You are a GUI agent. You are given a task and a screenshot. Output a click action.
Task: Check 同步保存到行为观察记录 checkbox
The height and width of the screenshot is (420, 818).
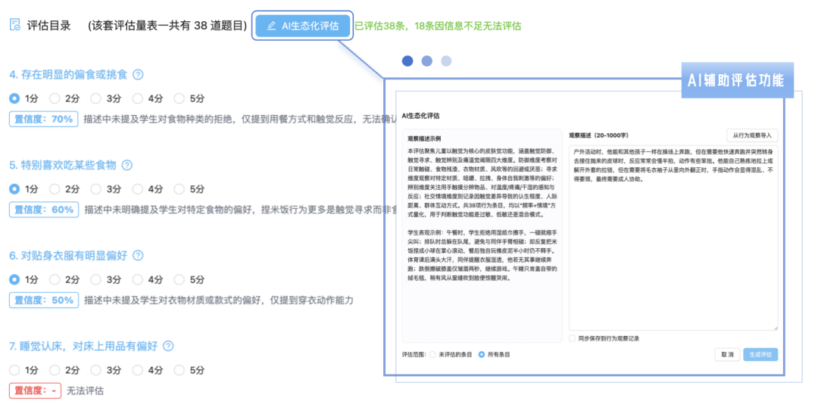[573, 338]
